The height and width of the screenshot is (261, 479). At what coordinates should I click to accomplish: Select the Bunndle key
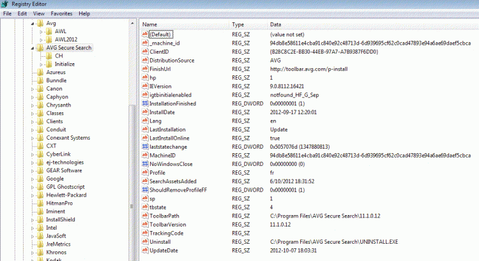click(x=56, y=80)
